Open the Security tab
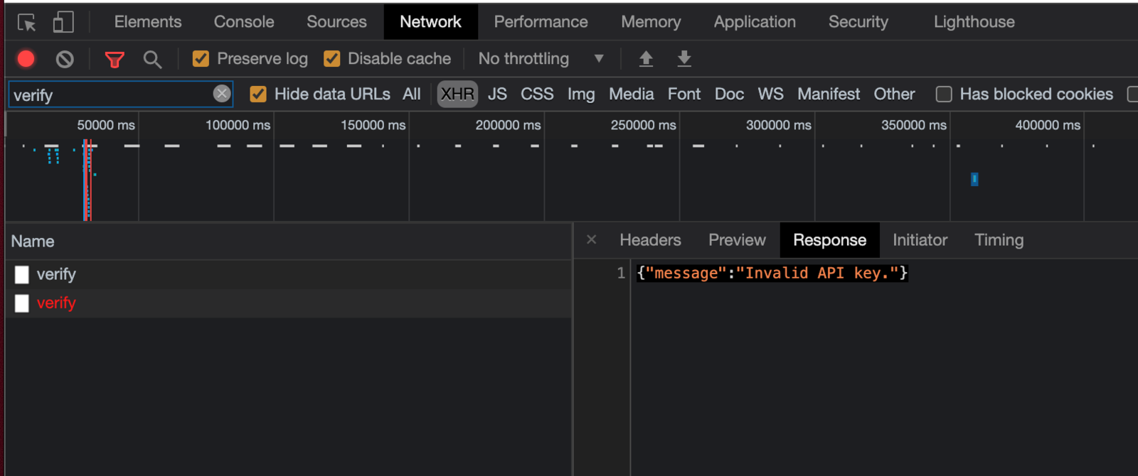This screenshot has height=476, width=1138. [x=858, y=22]
